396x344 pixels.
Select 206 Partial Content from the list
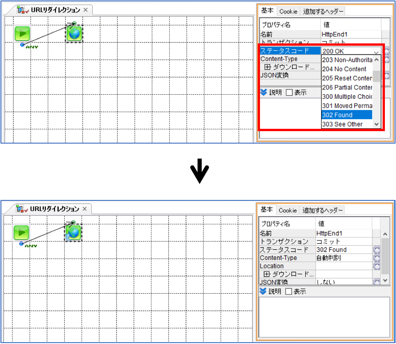pos(347,87)
